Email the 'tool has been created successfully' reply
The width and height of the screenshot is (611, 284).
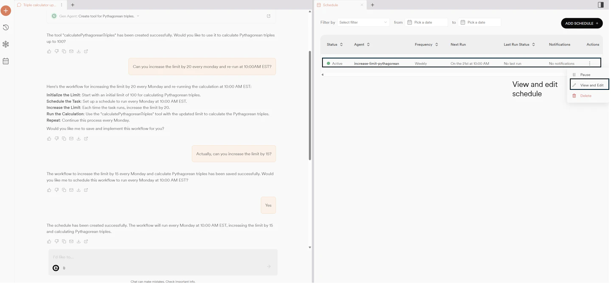pos(71,51)
